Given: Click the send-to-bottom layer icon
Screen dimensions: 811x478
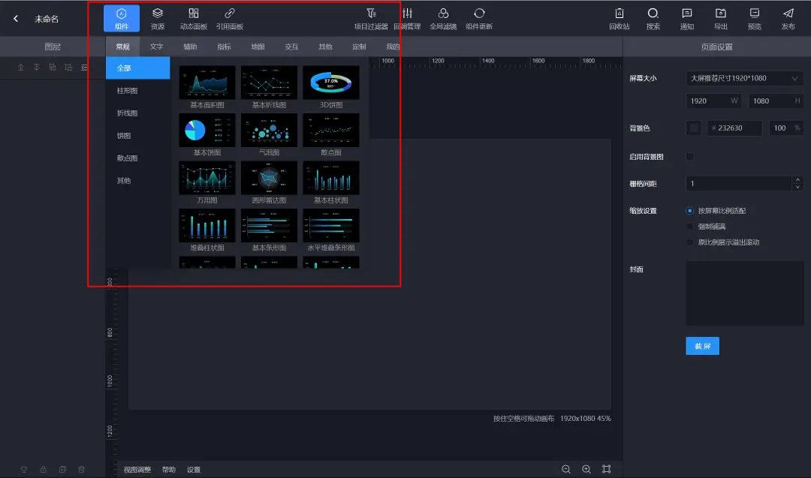Looking at the screenshot, I should 37,68.
